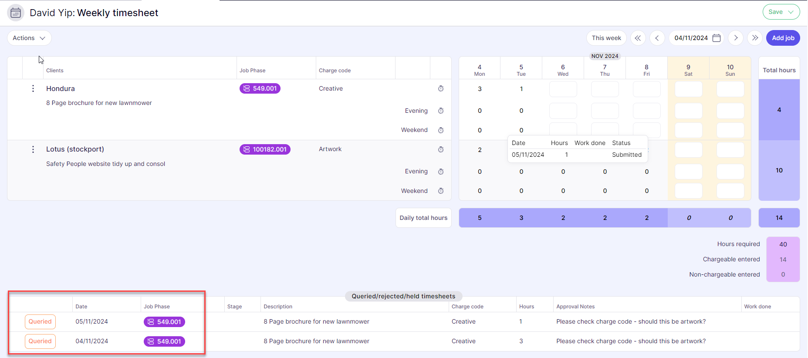Click the timer icon on Hondura Creative row
The height and width of the screenshot is (358, 808).
click(x=441, y=88)
